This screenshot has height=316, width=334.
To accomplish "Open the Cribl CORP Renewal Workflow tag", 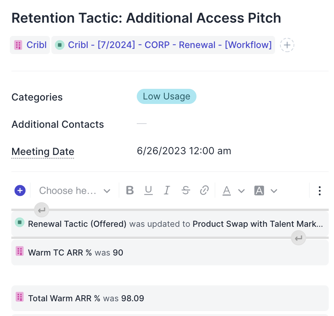I will [x=163, y=45].
